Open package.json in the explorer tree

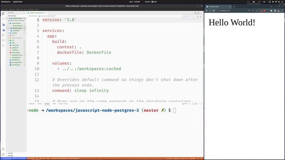[x=16, y=57]
